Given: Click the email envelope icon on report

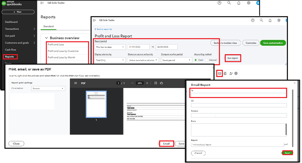Looking at the screenshot, I should [x=219, y=73].
